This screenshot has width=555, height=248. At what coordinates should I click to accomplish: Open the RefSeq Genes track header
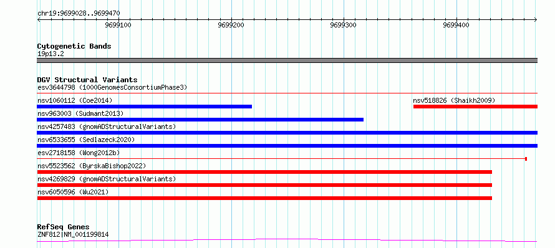(64, 227)
